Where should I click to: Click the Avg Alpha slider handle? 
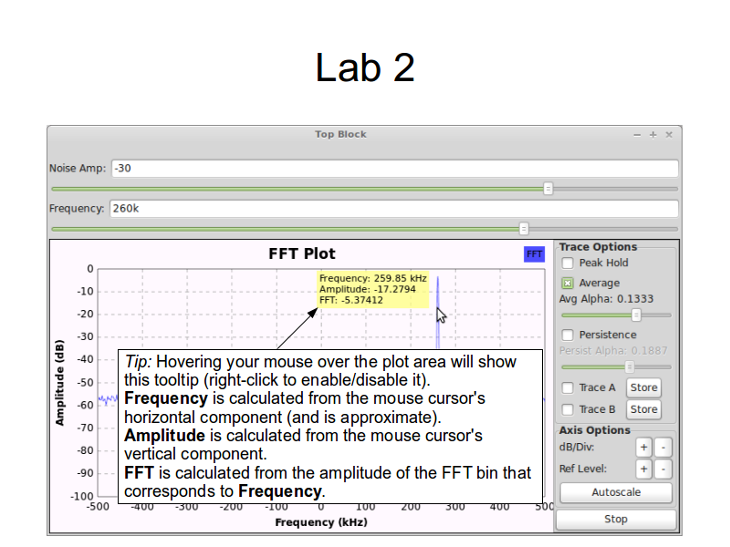(637, 315)
